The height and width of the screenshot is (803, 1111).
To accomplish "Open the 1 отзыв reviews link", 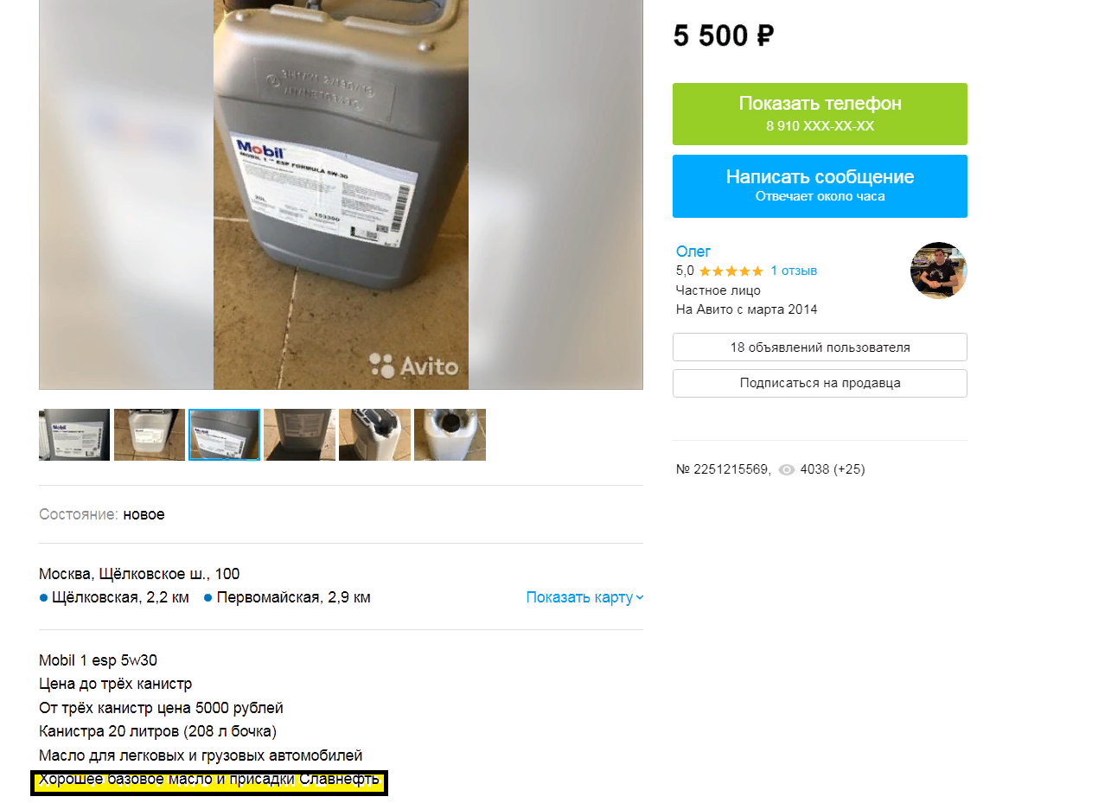I will coord(794,271).
